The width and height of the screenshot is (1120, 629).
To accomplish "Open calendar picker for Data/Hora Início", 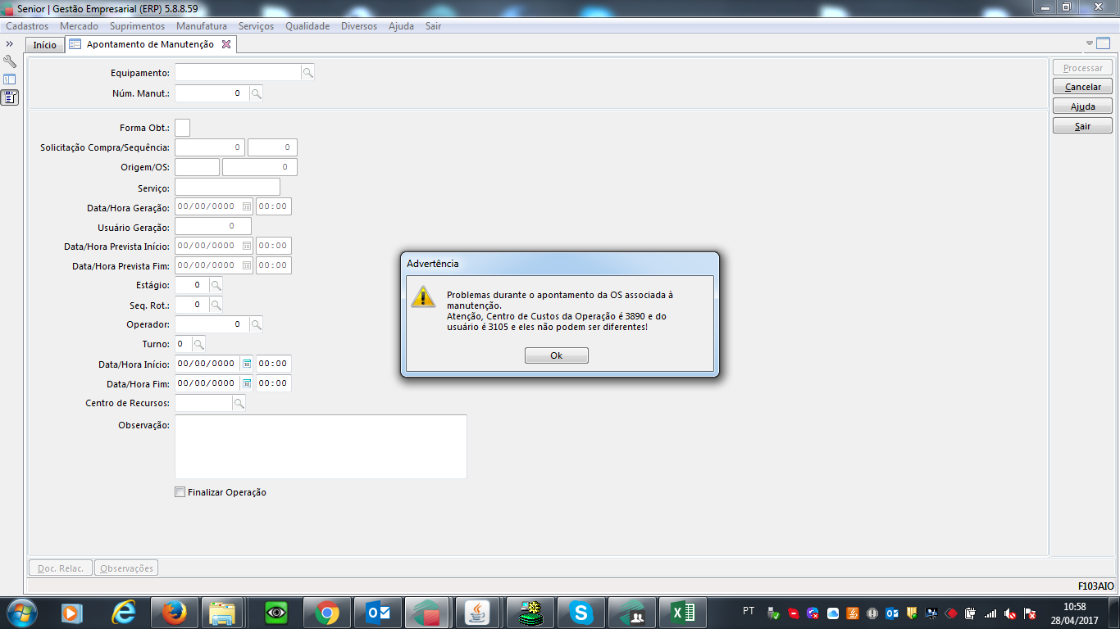I will [x=246, y=364].
